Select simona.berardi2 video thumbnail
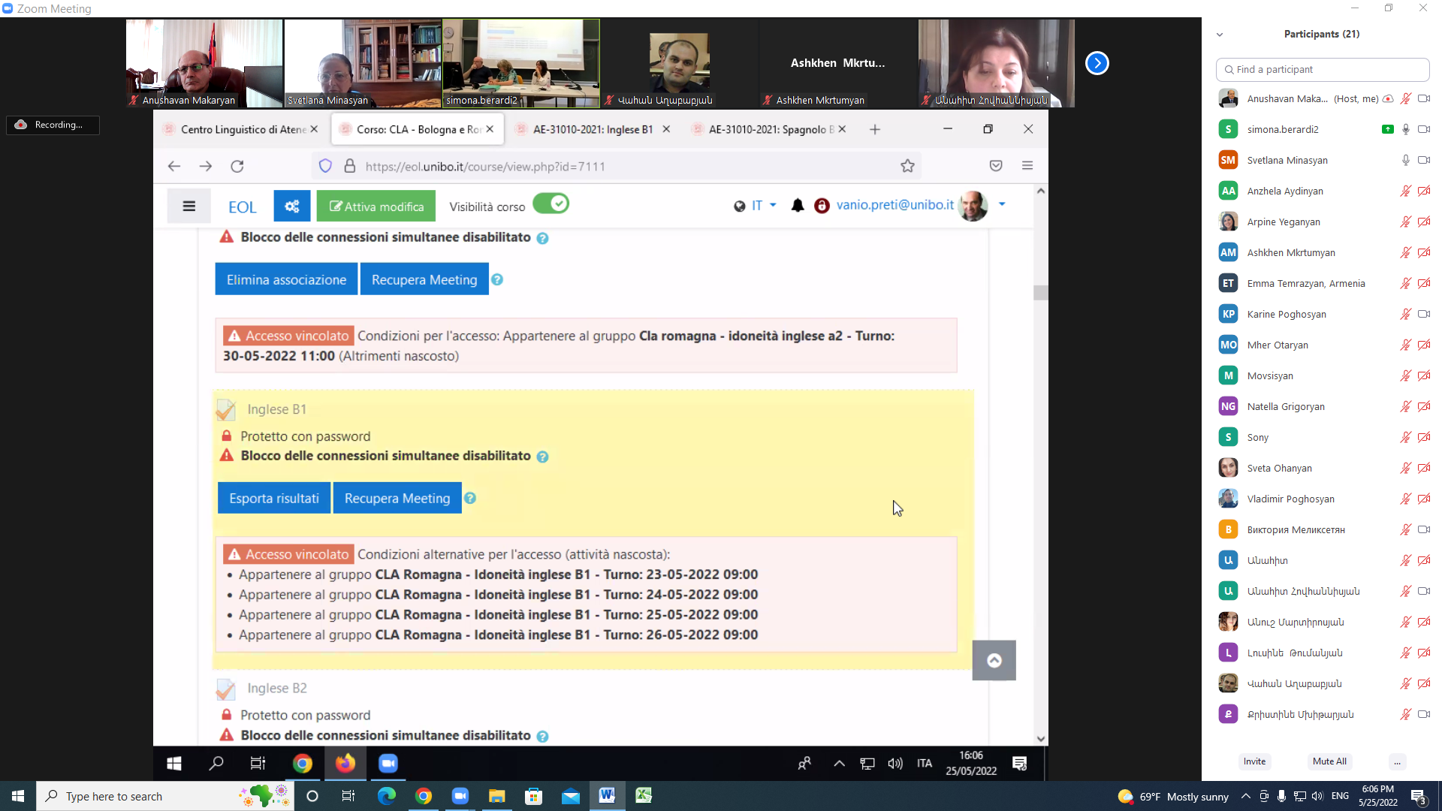This screenshot has width=1442, height=811. tap(520, 63)
